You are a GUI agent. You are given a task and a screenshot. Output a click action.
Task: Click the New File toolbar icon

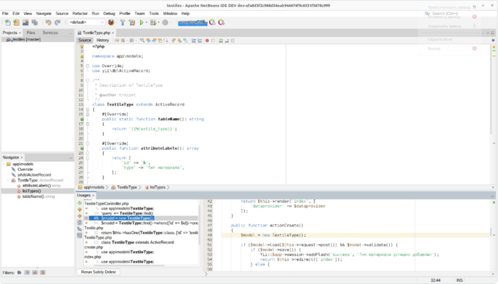(x=8, y=22)
